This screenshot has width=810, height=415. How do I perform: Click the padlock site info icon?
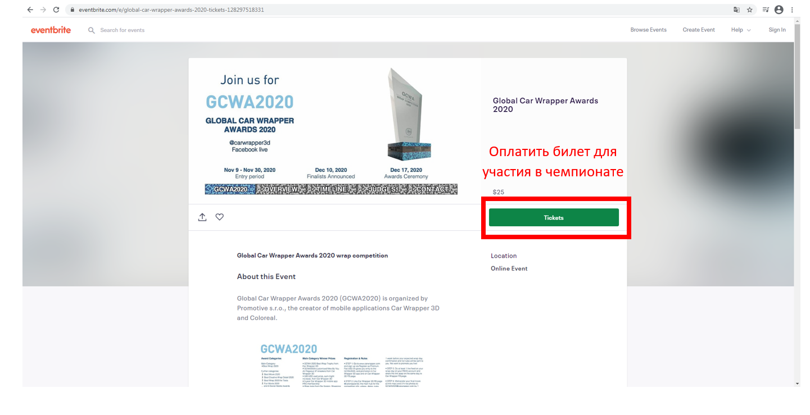click(x=72, y=10)
